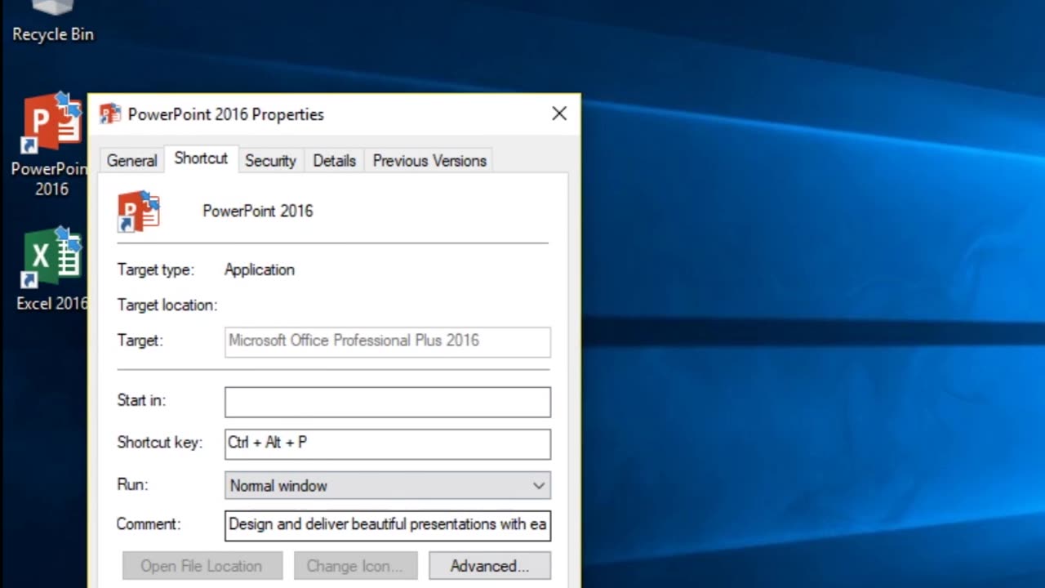Click the 'Run:' label
The height and width of the screenshot is (588, 1045).
coord(132,484)
